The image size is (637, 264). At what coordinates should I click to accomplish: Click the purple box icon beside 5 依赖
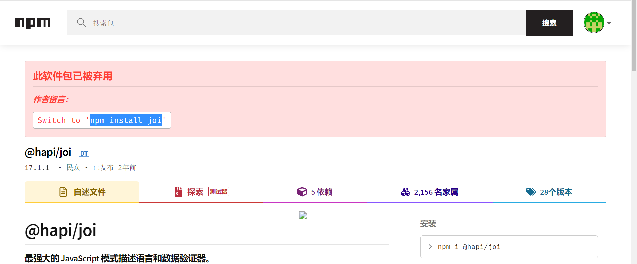click(302, 192)
